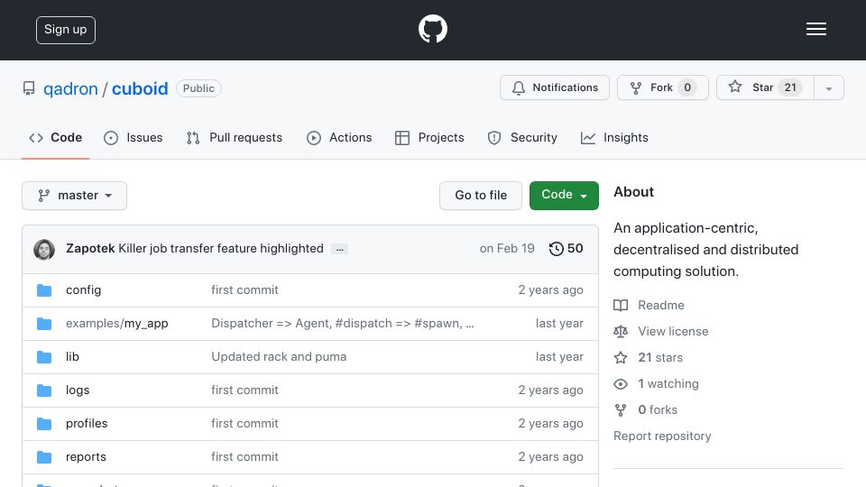Click the Readme link
The height and width of the screenshot is (487, 866).
coord(661,306)
